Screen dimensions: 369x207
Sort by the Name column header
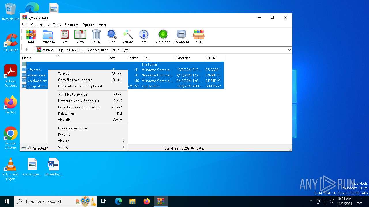(57, 58)
